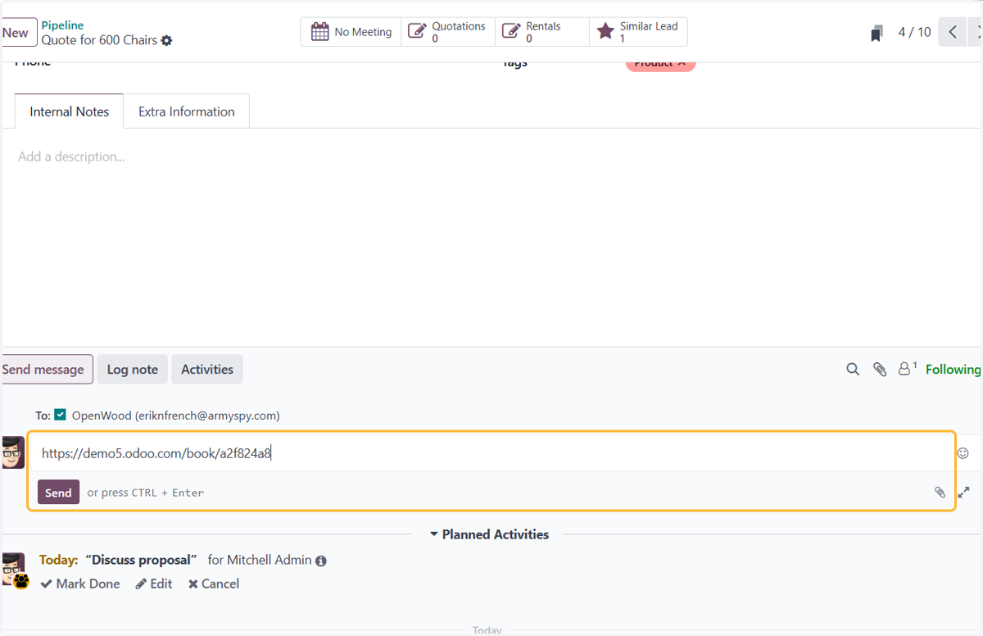This screenshot has width=983, height=636.
Task: Attach a file via composer paperclip
Action: (x=940, y=493)
